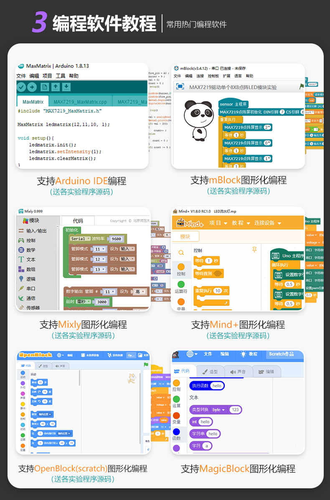Open the 点阵屏显示 dropdown showing 0

tap(267, 143)
